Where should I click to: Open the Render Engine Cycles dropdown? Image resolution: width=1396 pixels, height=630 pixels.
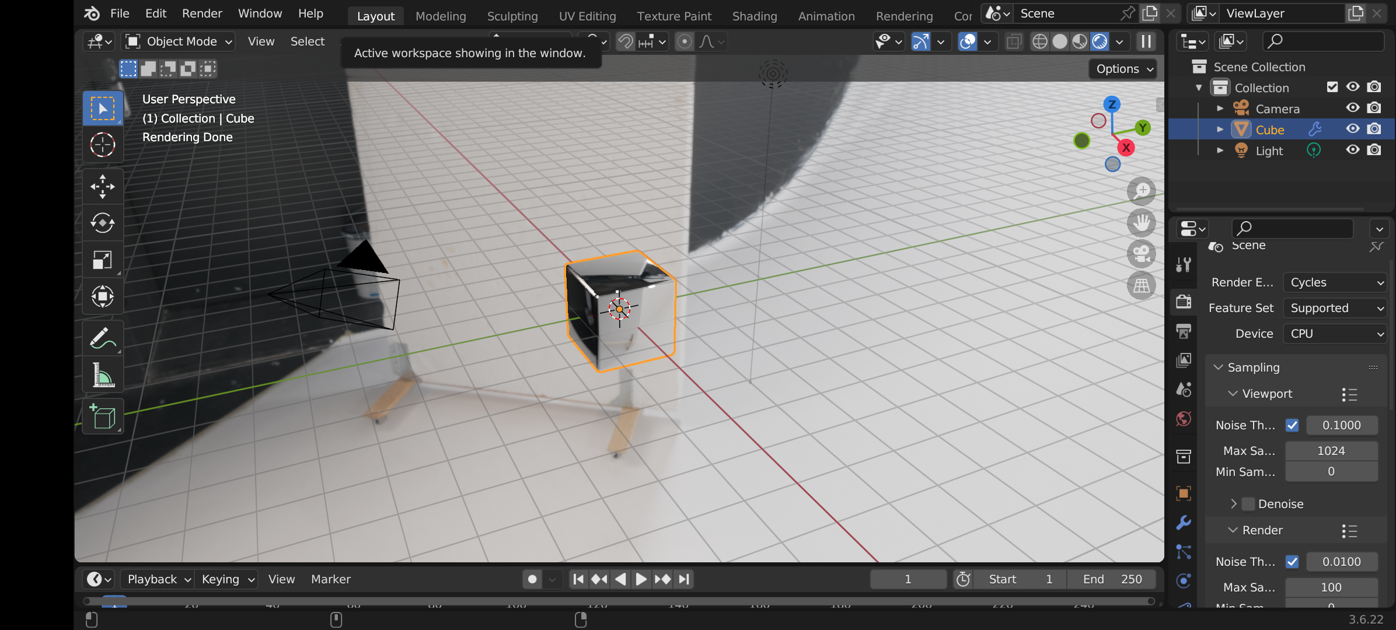(1335, 282)
